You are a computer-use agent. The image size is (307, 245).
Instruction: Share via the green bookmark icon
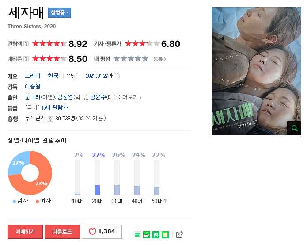(156, 235)
